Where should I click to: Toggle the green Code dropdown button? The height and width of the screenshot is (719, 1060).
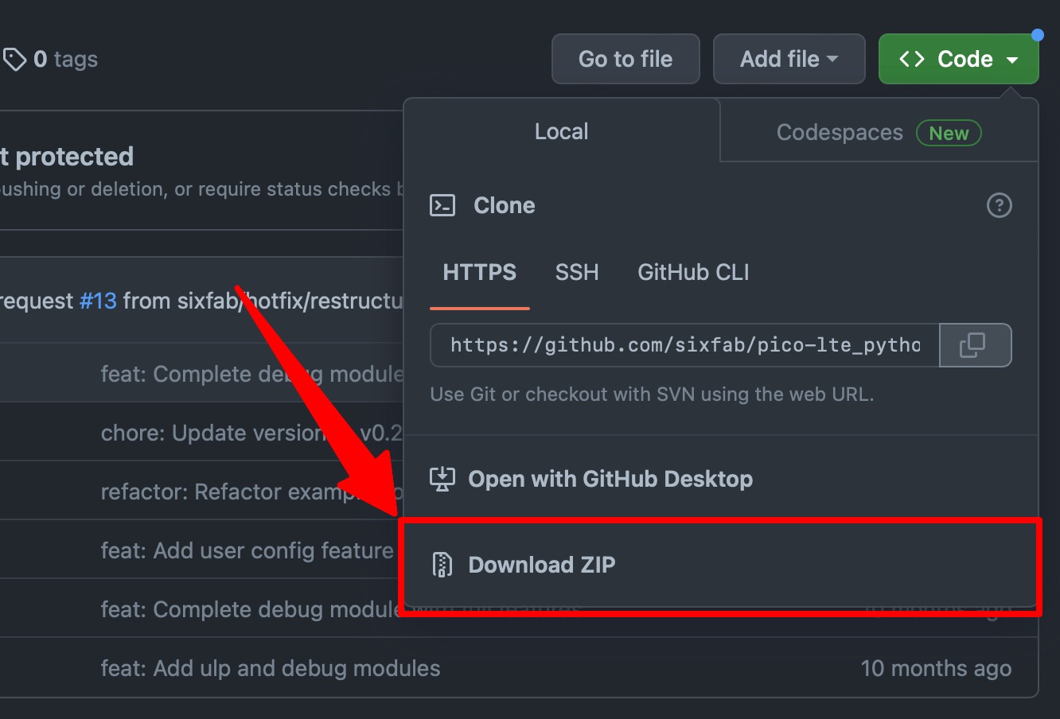(958, 59)
